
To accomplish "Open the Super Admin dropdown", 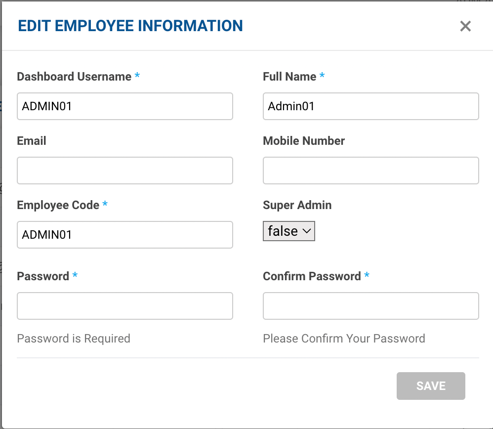I will 288,231.
